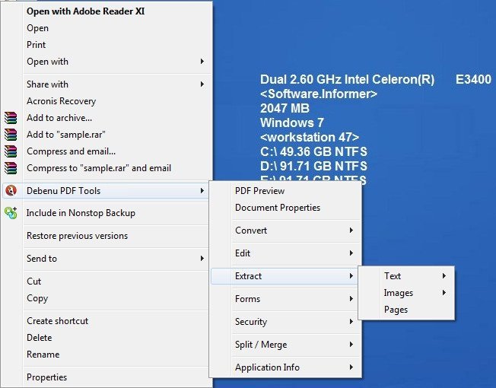Click WinRAR icon beside Add to archive
The image size is (496, 388).
pyautogui.click(x=11, y=118)
